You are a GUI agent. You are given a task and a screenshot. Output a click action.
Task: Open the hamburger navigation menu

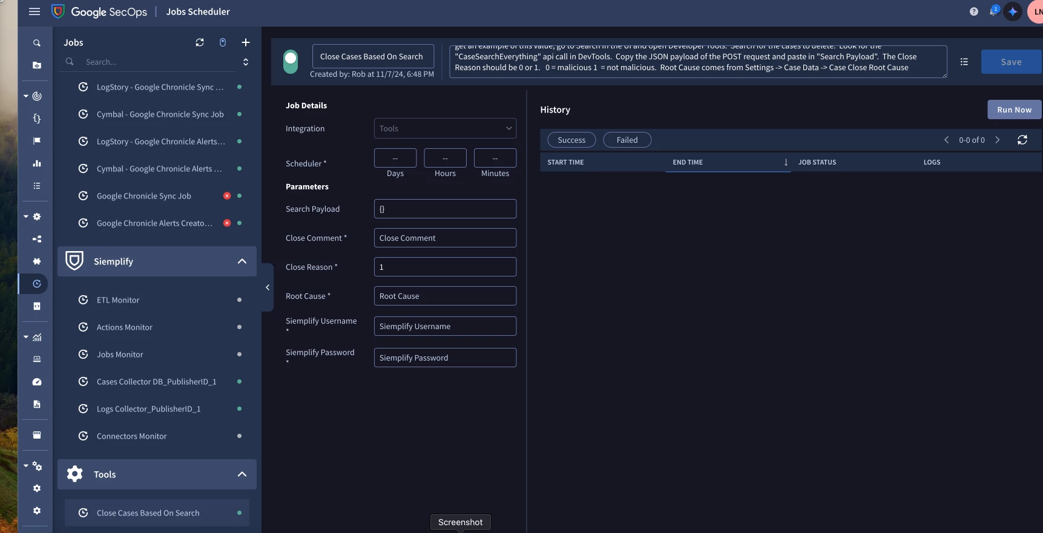tap(35, 11)
